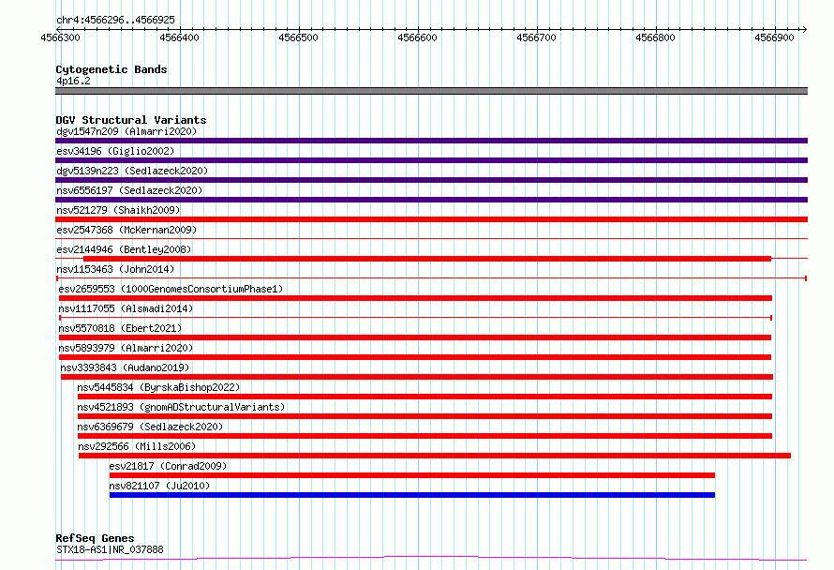Click the gray 4p16.2 cytogenetic band bar
The height and width of the screenshot is (570, 834).
point(431,91)
